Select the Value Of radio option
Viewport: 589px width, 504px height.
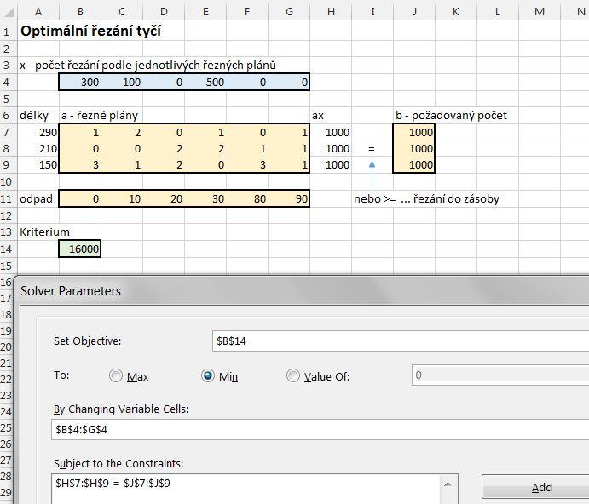pos(293,375)
